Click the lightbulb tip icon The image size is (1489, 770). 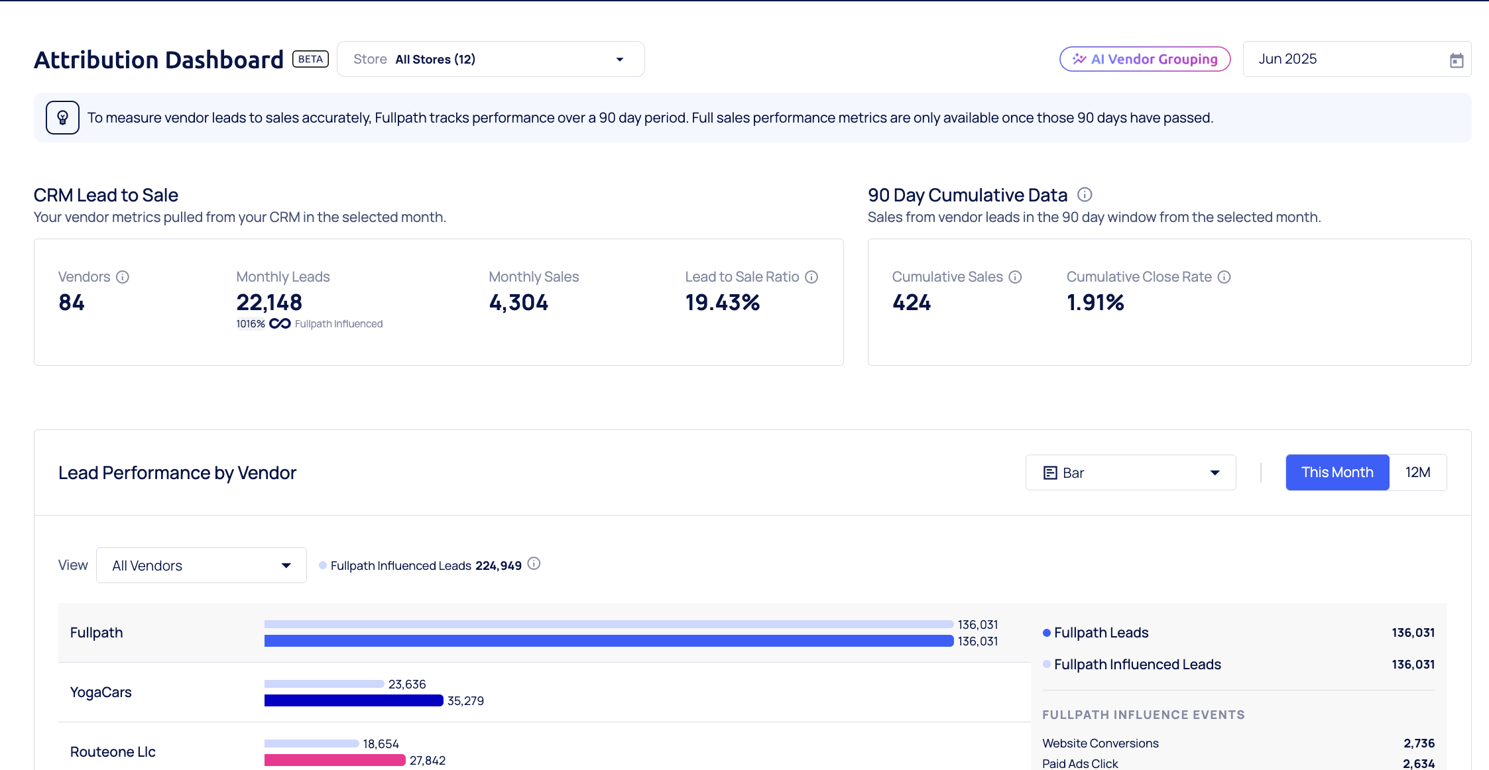point(62,118)
